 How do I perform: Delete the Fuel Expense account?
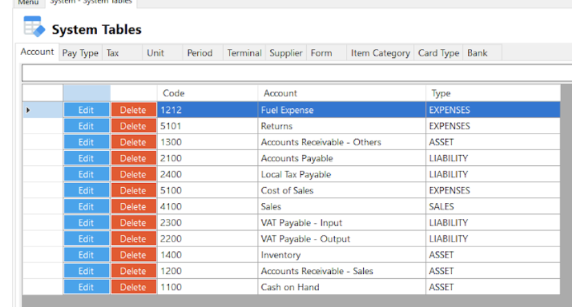(134, 110)
